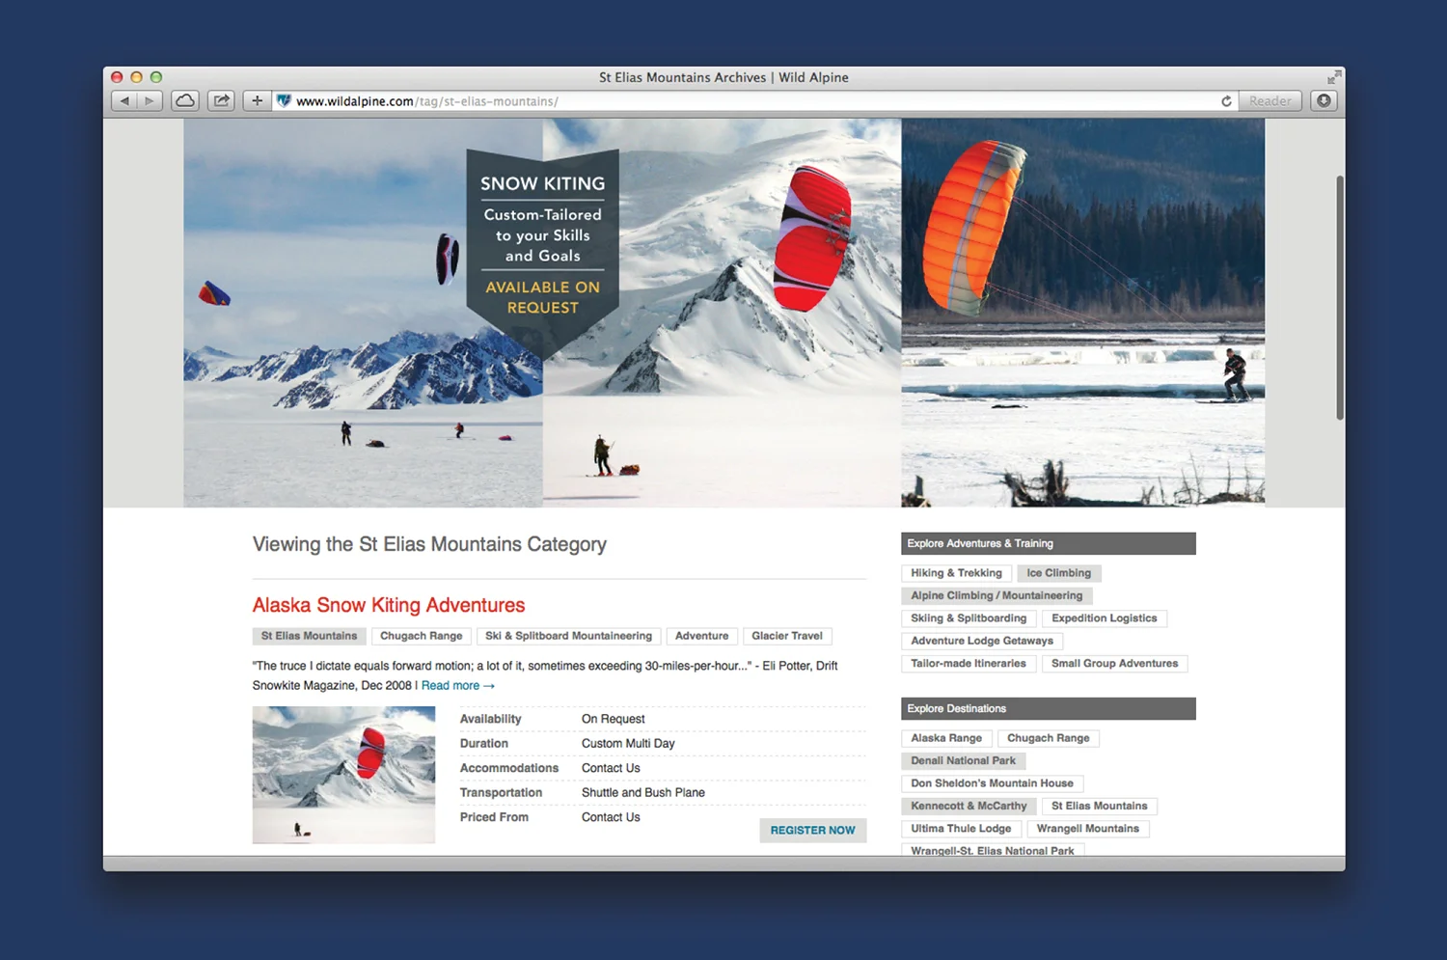Open Adventure Lodge Getaways category
Screen dimensions: 1447x960
click(982, 641)
